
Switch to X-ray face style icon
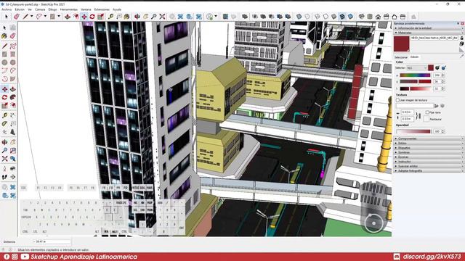pos(299,17)
